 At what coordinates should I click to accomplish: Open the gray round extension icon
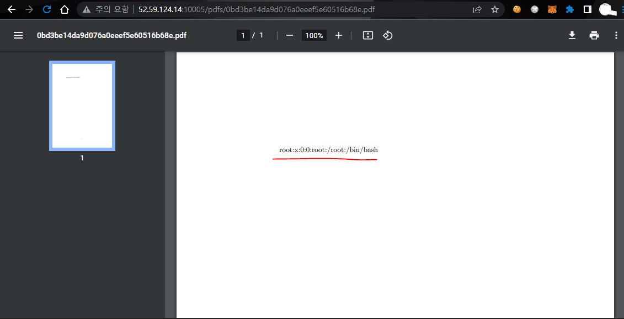(535, 9)
